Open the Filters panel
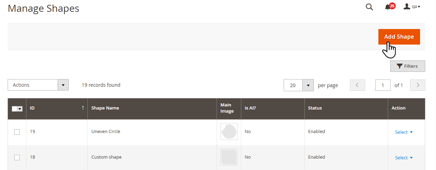Image resolution: width=436 pixels, height=170 pixels. (408, 66)
